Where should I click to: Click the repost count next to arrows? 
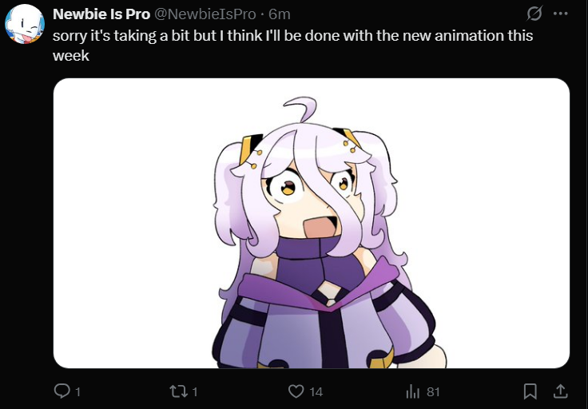point(195,392)
